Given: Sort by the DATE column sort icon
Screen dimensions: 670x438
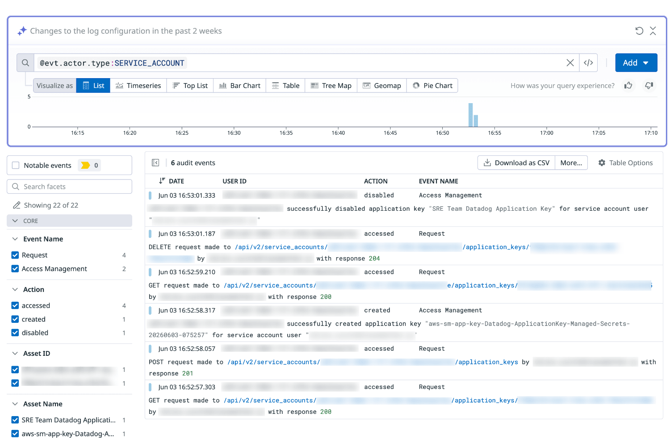Looking at the screenshot, I should pyautogui.click(x=162, y=181).
